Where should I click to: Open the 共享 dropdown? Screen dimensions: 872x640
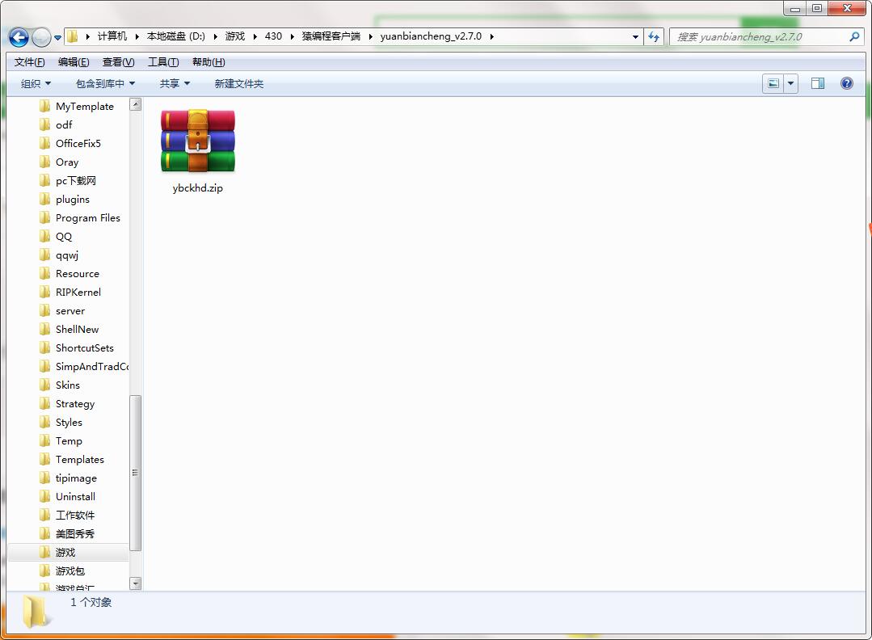click(175, 83)
